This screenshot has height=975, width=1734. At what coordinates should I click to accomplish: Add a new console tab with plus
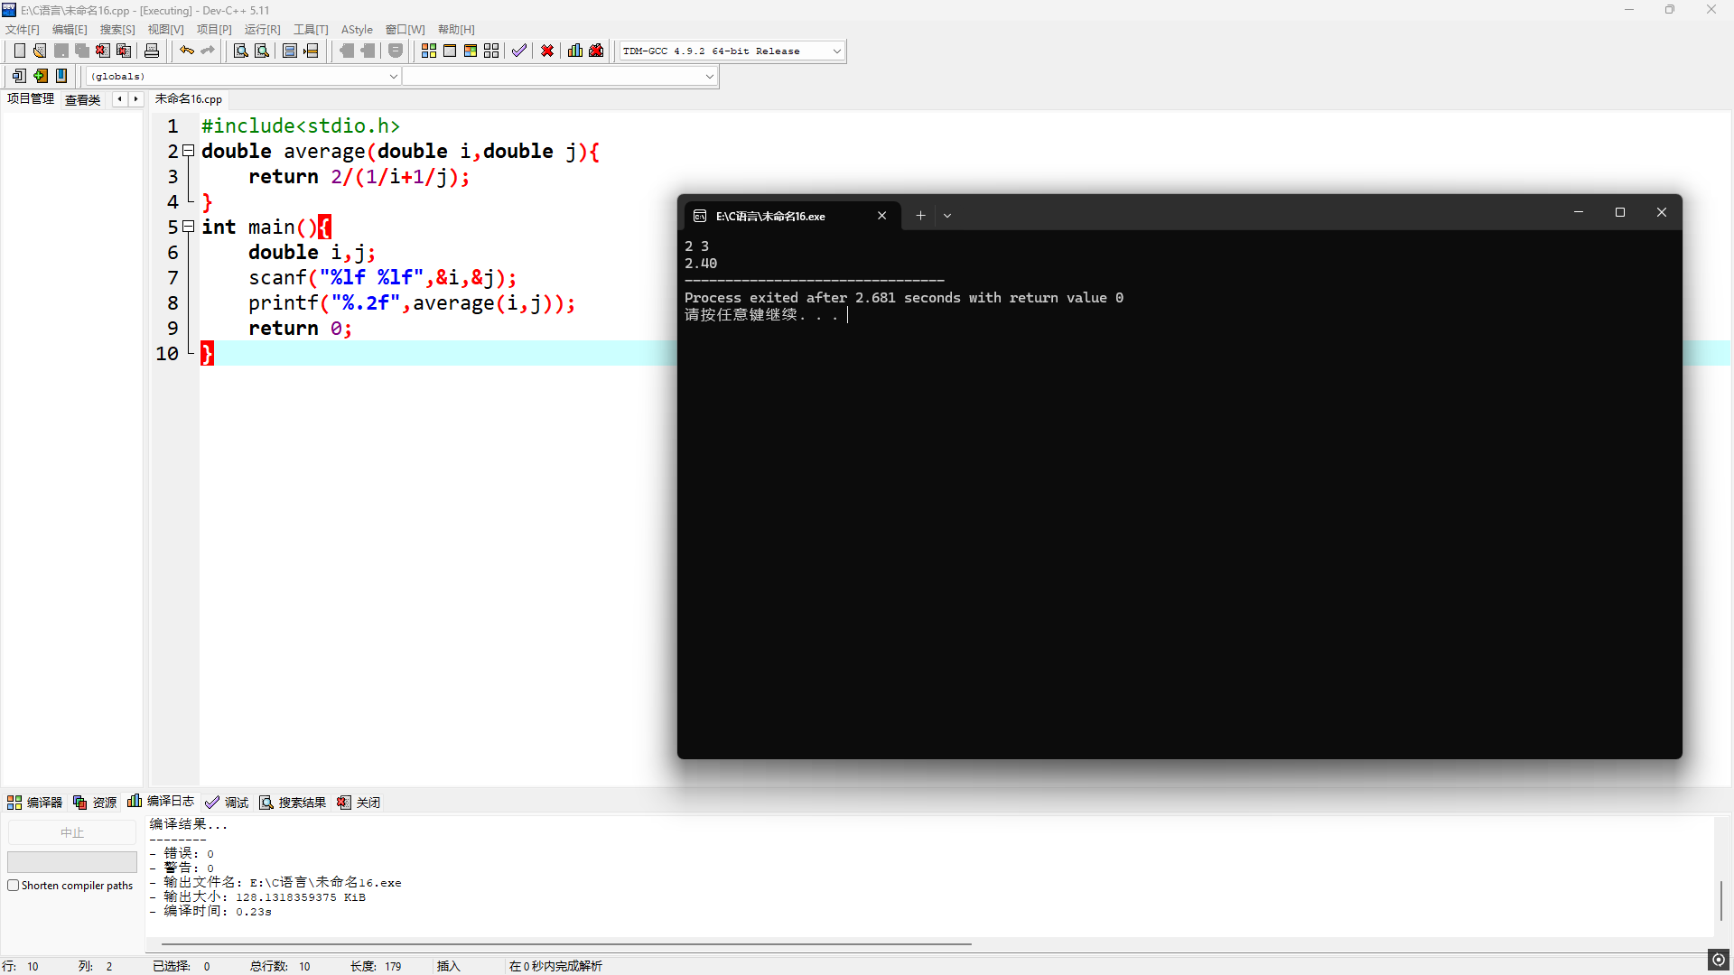coord(920,216)
